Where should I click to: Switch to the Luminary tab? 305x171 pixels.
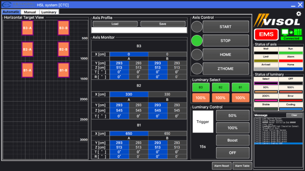[x=49, y=12]
